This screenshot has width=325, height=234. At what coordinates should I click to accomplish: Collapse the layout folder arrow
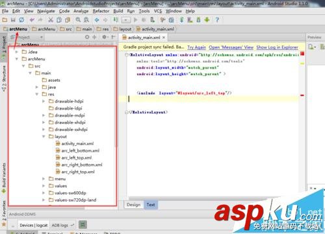[44, 137]
